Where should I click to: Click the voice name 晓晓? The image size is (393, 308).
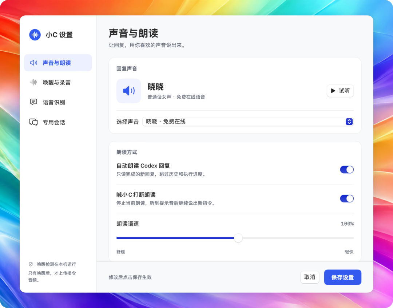pyautogui.click(x=155, y=87)
